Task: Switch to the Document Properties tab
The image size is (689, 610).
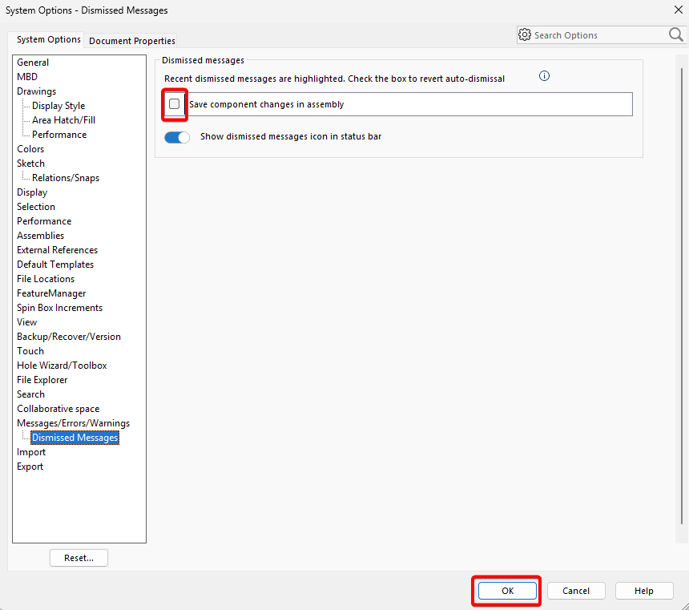Action: coord(132,41)
